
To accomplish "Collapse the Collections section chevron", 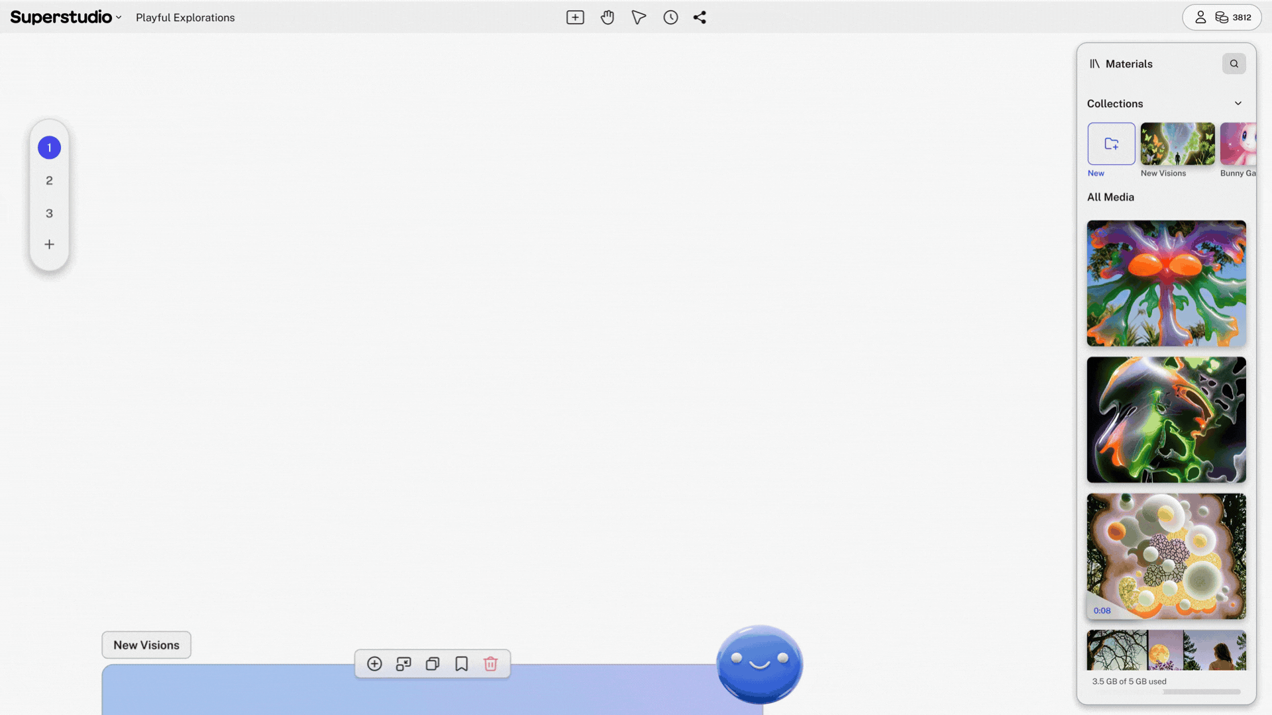I will [x=1238, y=103].
